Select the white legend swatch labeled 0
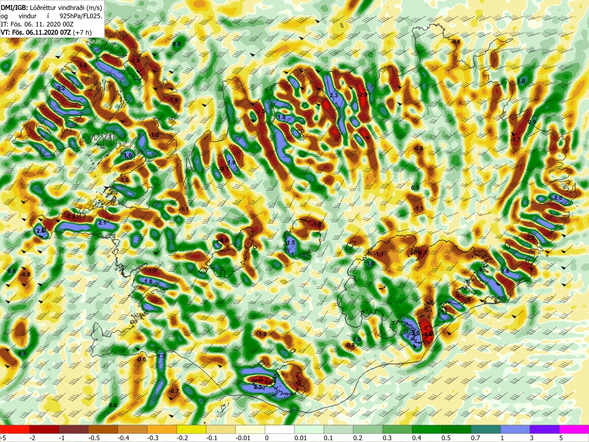 pos(280,429)
